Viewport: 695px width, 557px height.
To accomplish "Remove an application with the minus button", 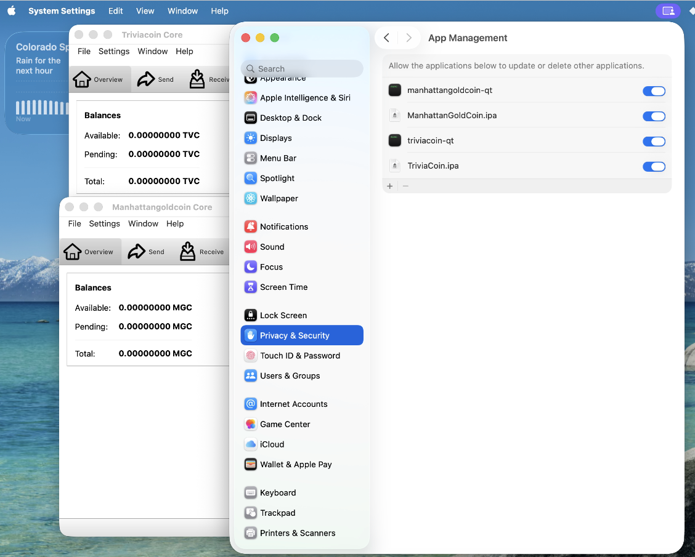I will click(x=405, y=186).
